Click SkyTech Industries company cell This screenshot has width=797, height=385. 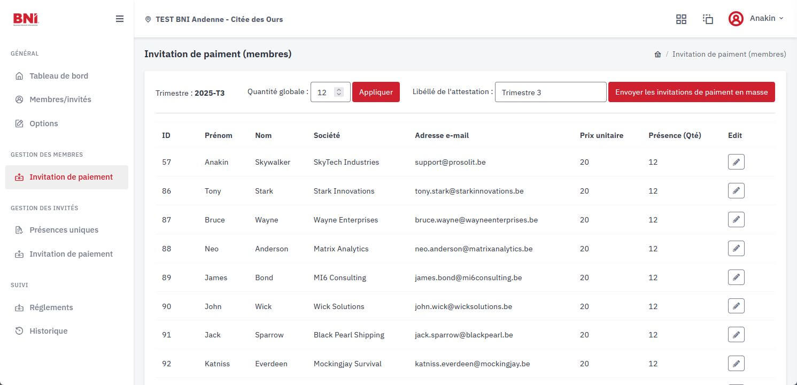pos(346,162)
